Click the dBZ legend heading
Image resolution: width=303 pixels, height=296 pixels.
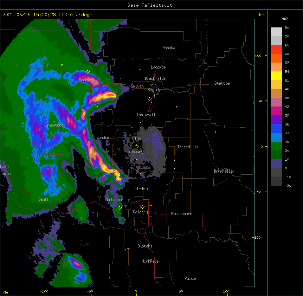(285, 19)
